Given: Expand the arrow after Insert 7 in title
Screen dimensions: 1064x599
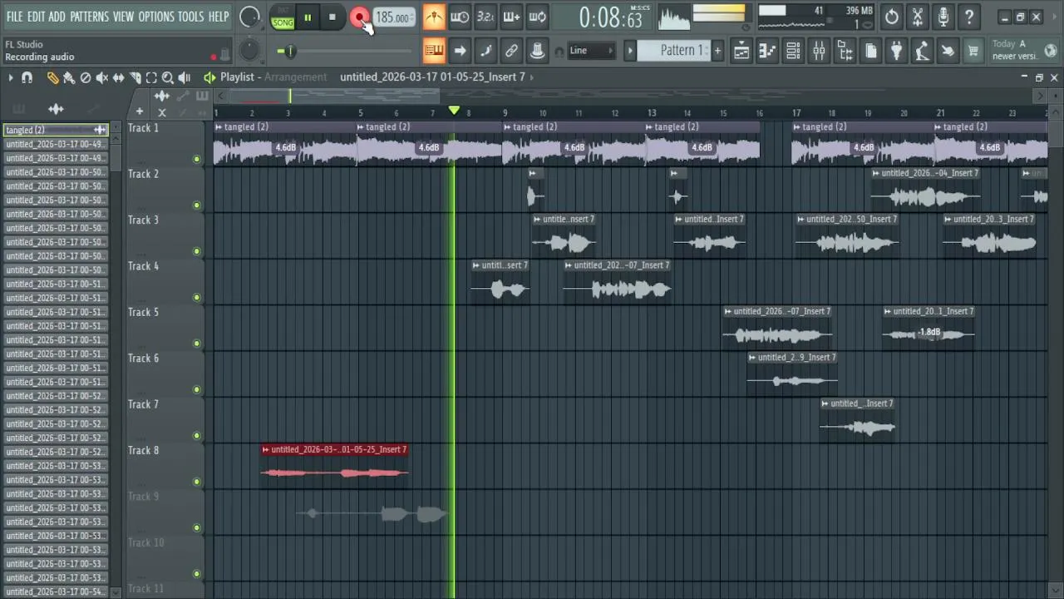Looking at the screenshot, I should (531, 77).
